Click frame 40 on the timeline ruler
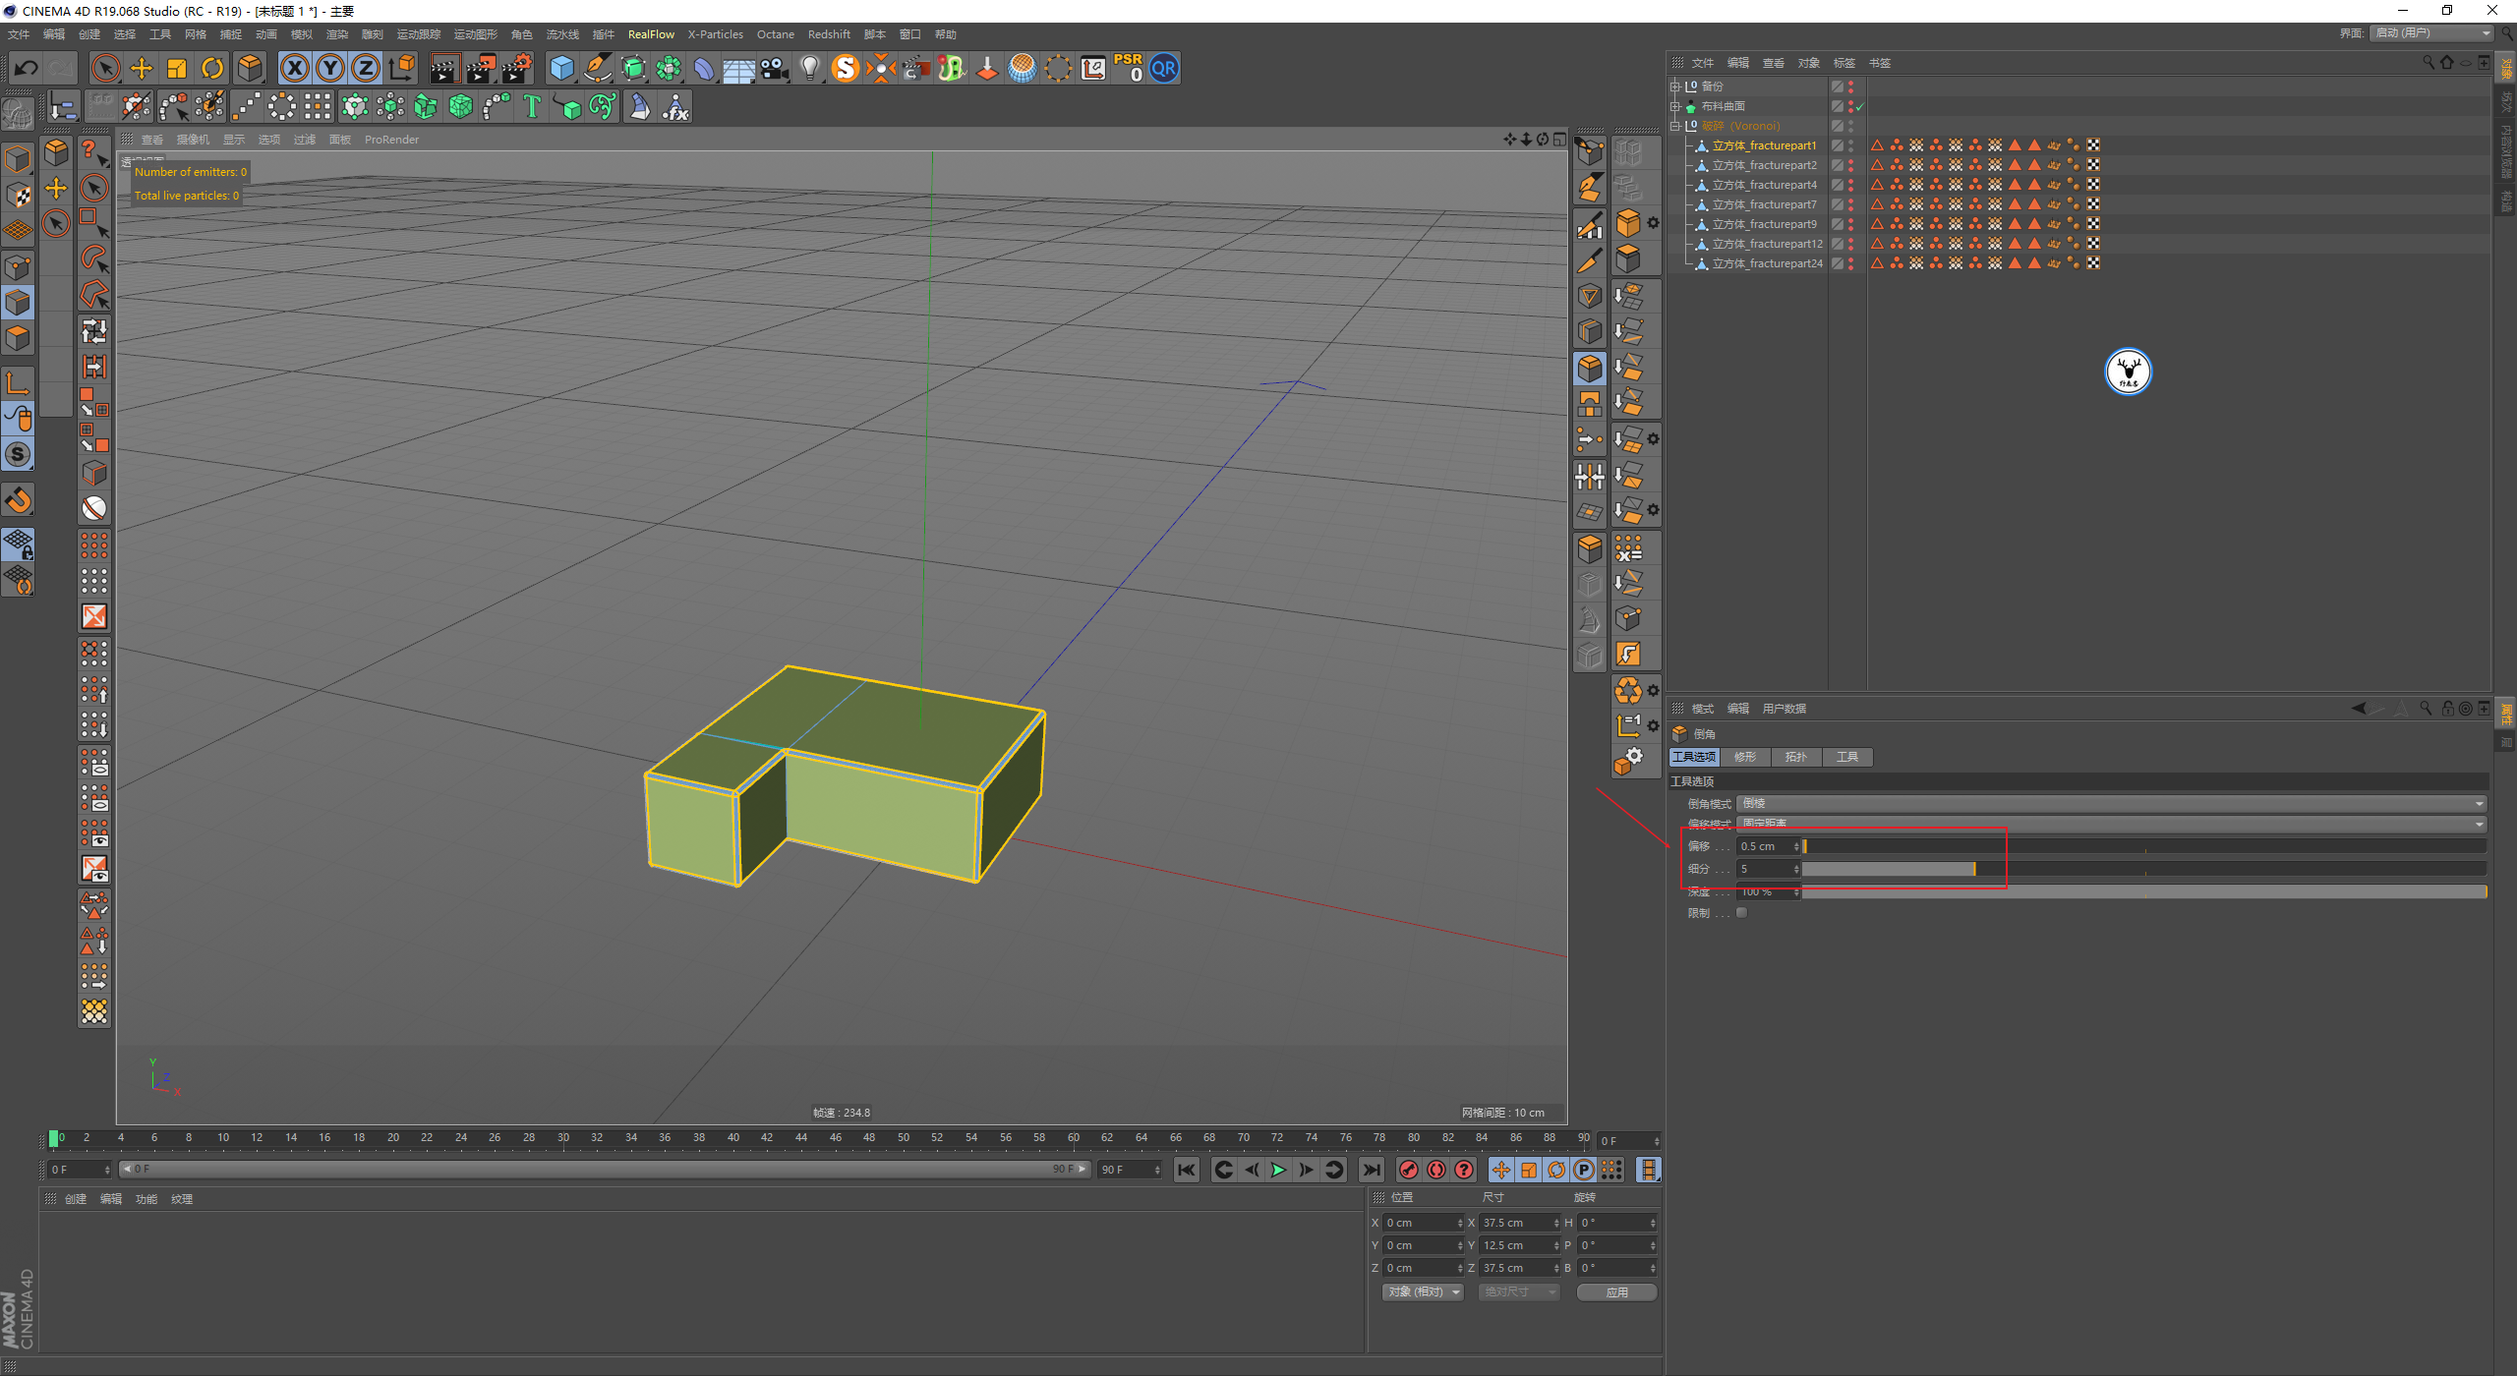Screen dimensions: 2517x1376 [x=732, y=1138]
